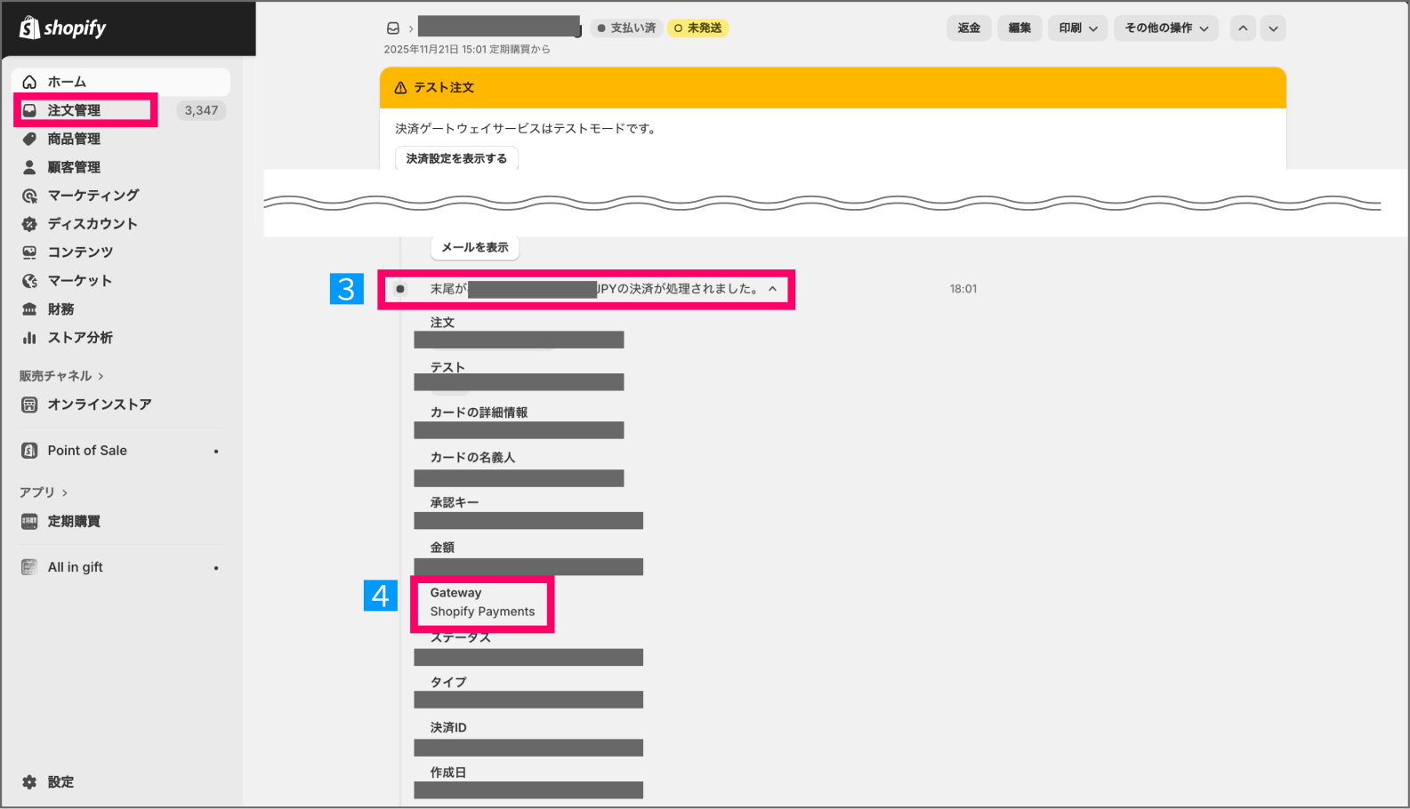Expand the 販売チャネル section chevron

pos(101,376)
